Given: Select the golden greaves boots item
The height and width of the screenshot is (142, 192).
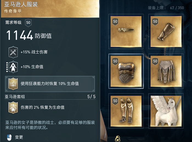Looking at the screenshot, I should pos(126,111).
